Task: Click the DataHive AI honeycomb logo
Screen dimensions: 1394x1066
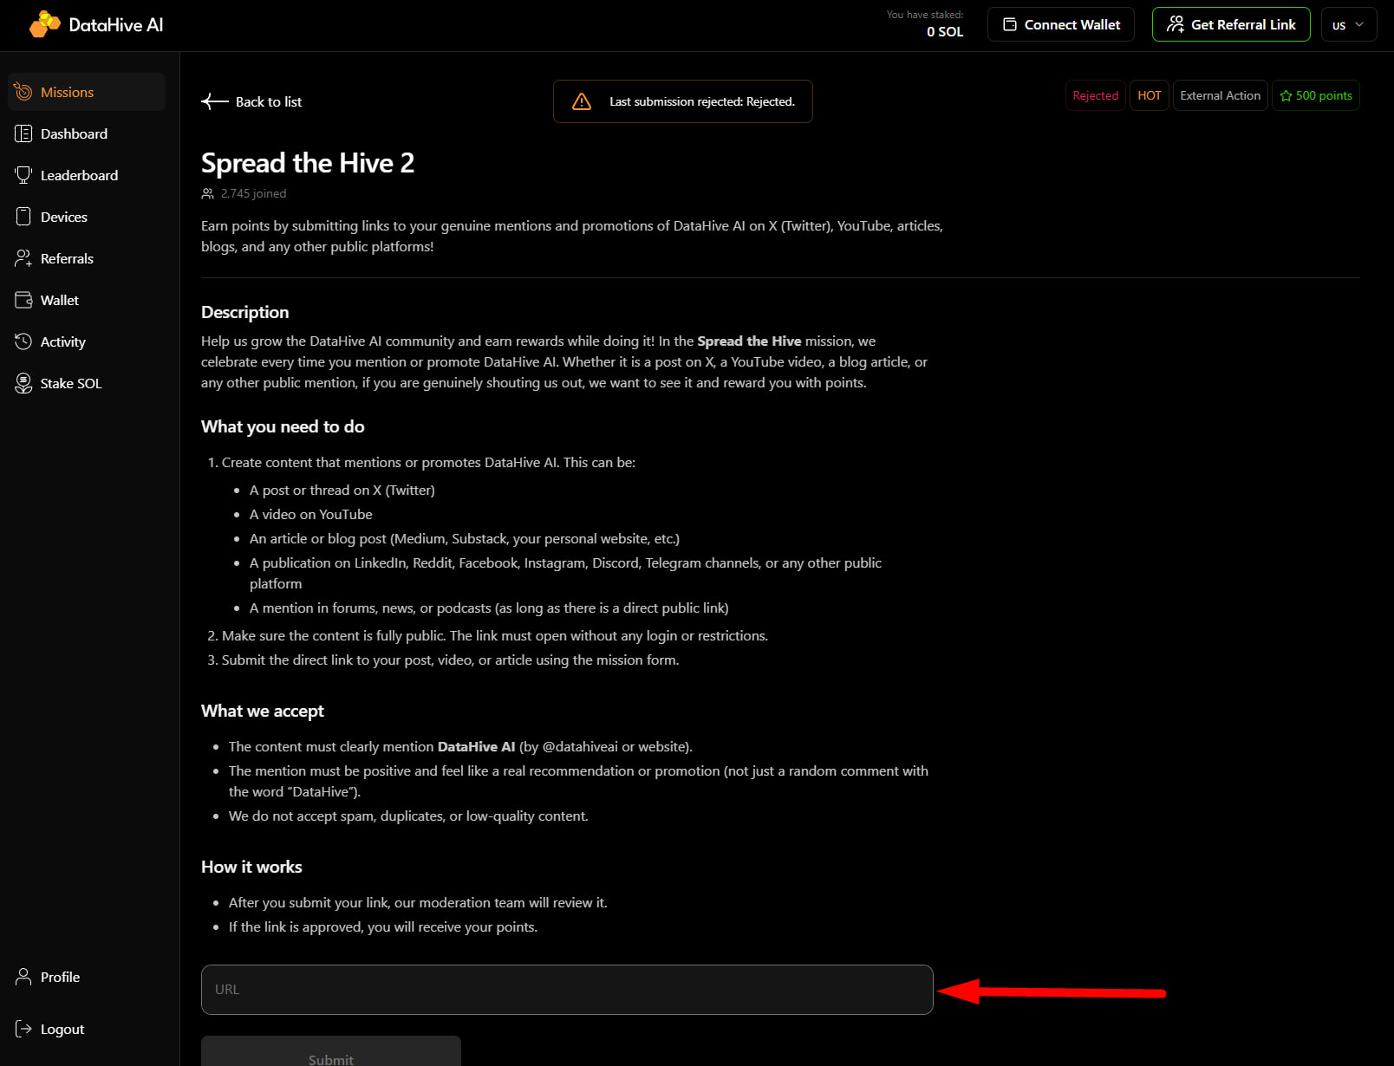Action: pos(45,24)
